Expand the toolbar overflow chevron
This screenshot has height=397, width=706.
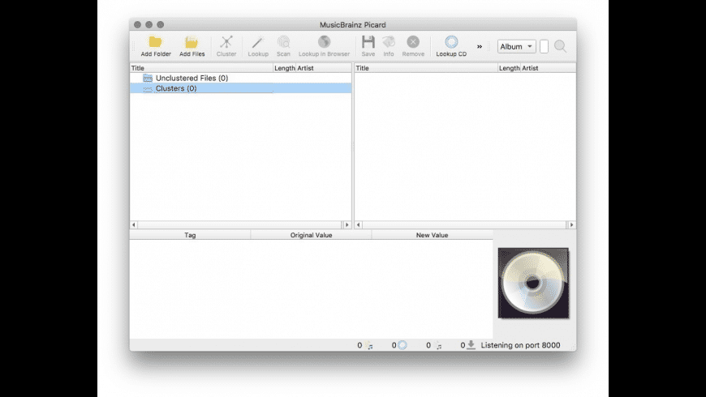[480, 46]
